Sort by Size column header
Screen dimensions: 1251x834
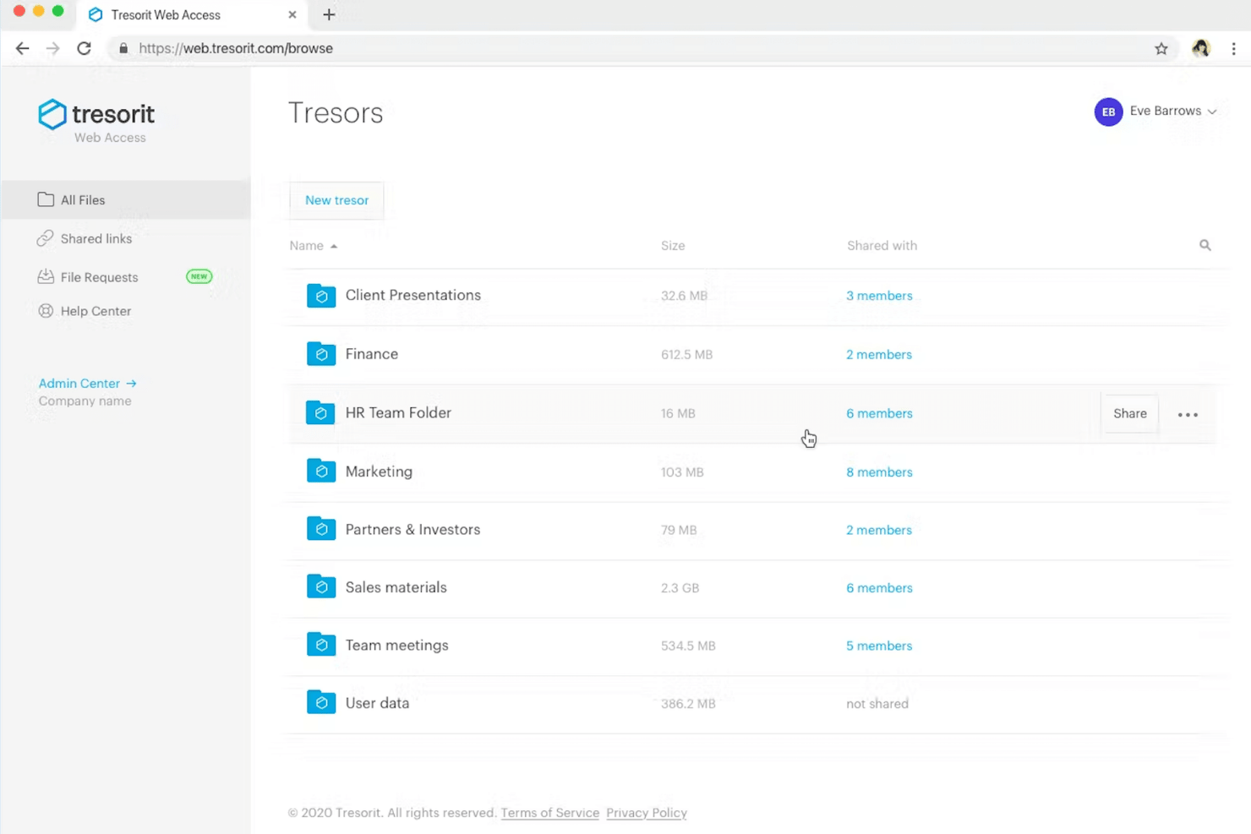pos(673,246)
